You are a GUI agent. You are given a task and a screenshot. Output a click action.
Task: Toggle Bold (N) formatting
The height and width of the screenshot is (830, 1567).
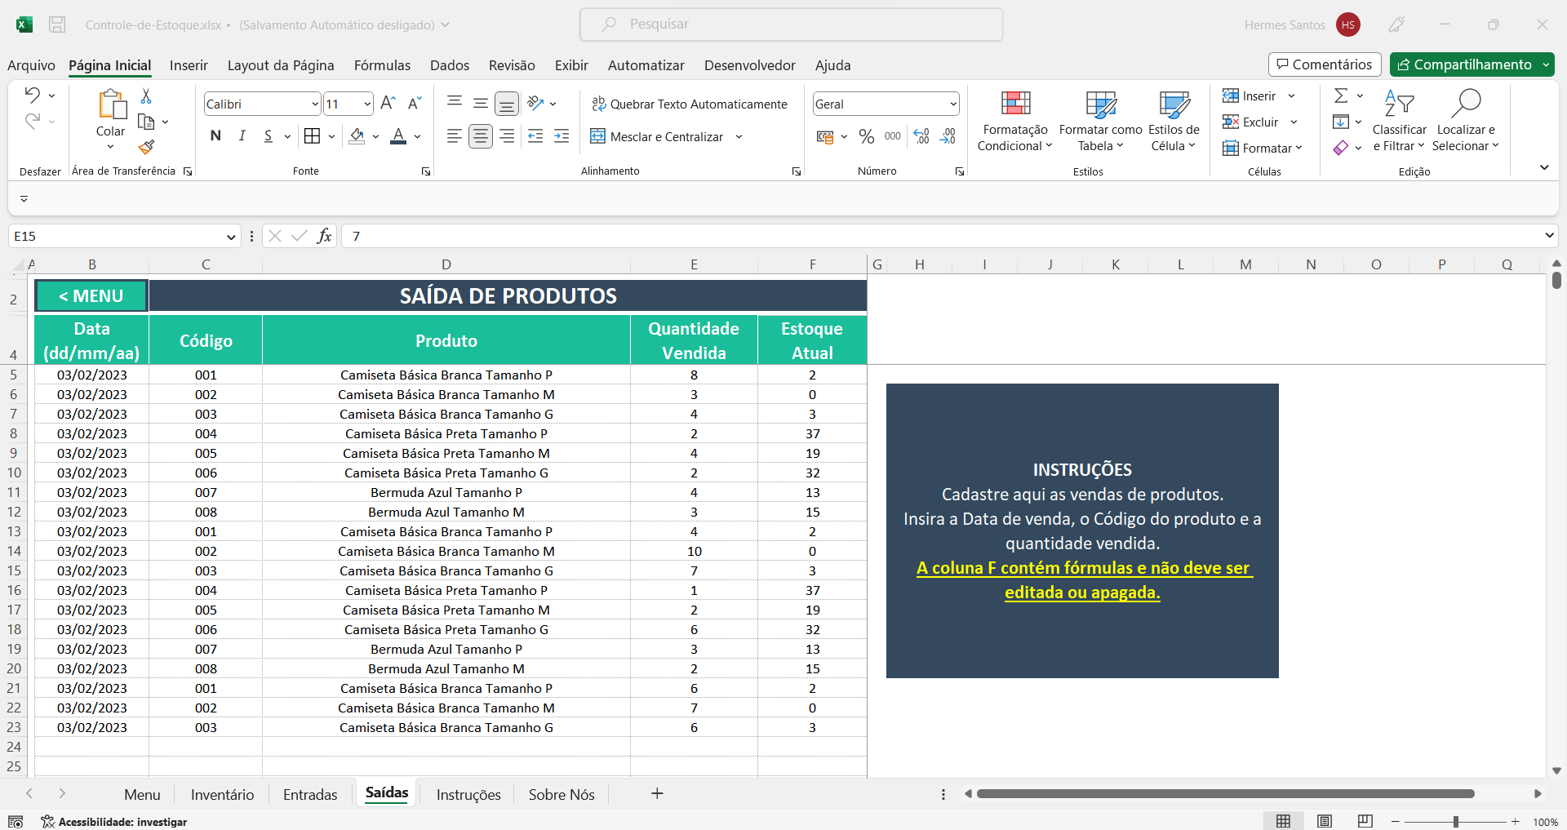[215, 136]
